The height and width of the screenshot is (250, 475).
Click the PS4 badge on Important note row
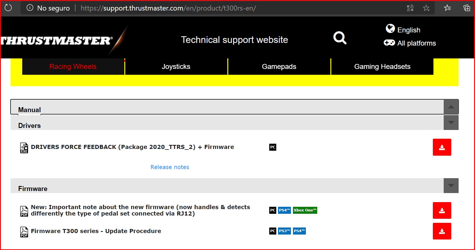pyautogui.click(x=284, y=210)
